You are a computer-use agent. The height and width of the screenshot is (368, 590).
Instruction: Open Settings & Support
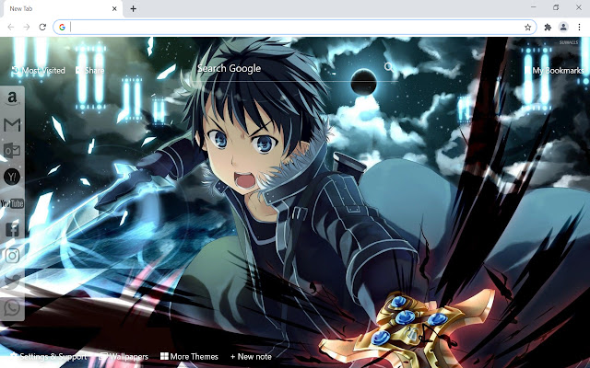click(x=49, y=356)
